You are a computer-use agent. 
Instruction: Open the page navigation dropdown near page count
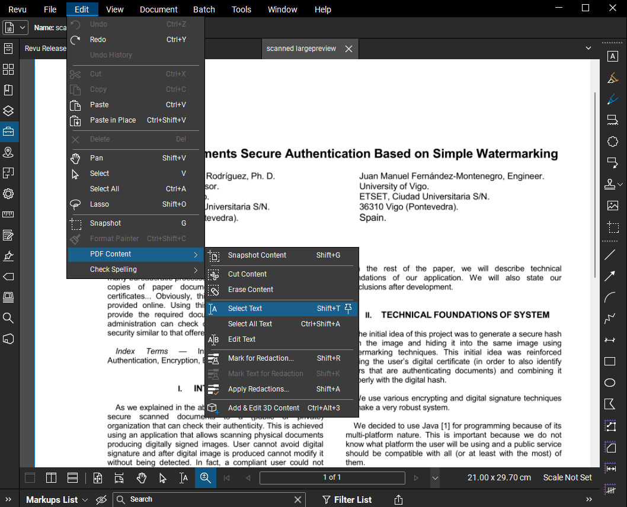(436, 477)
